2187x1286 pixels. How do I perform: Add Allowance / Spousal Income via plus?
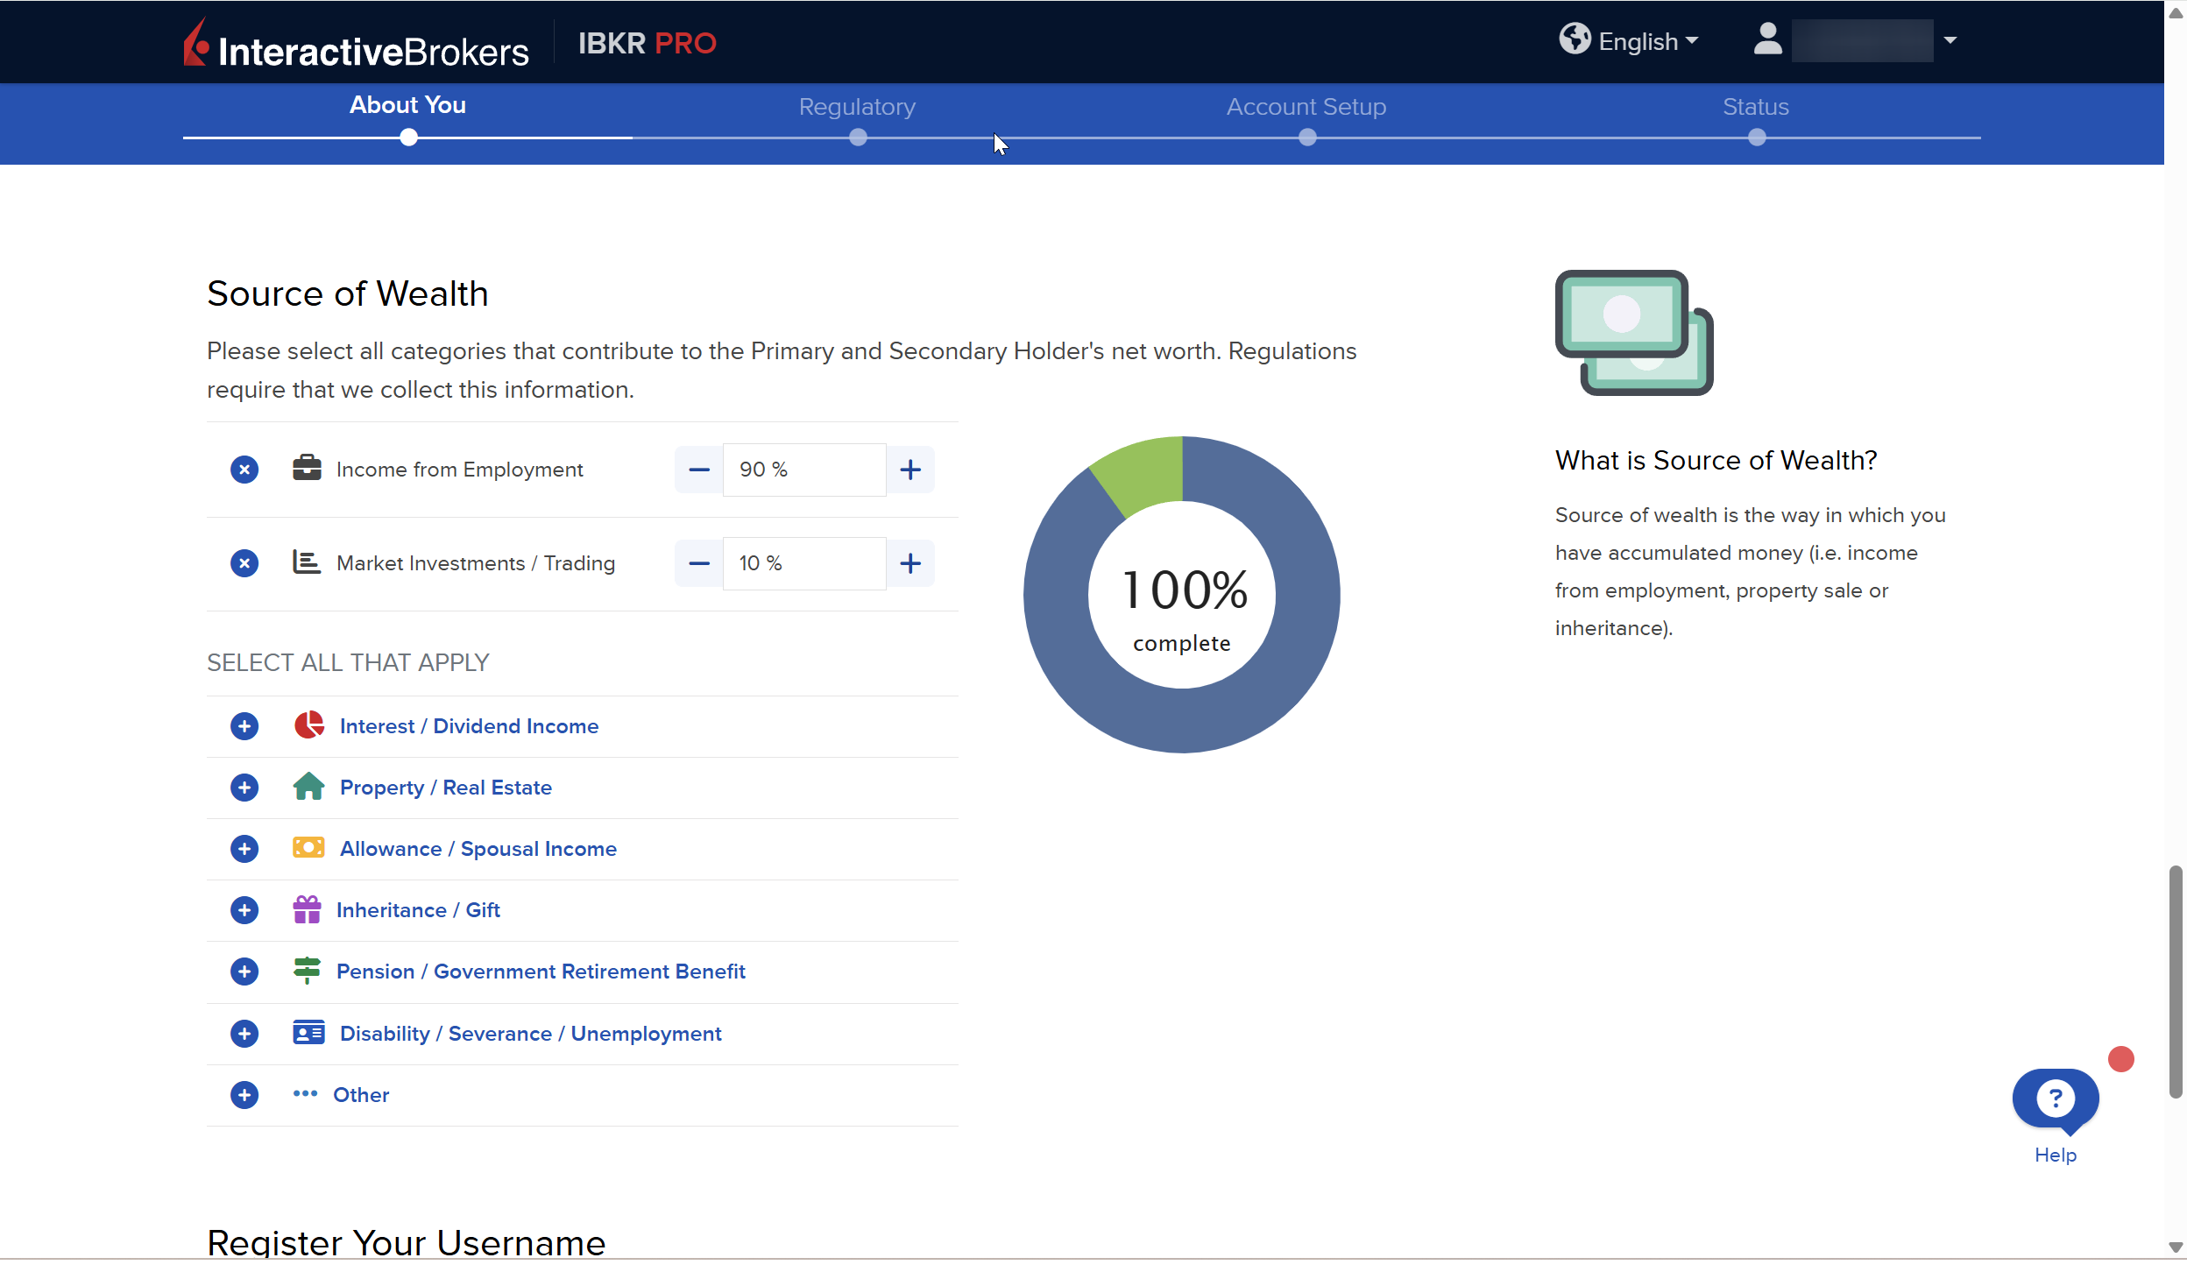coord(244,849)
